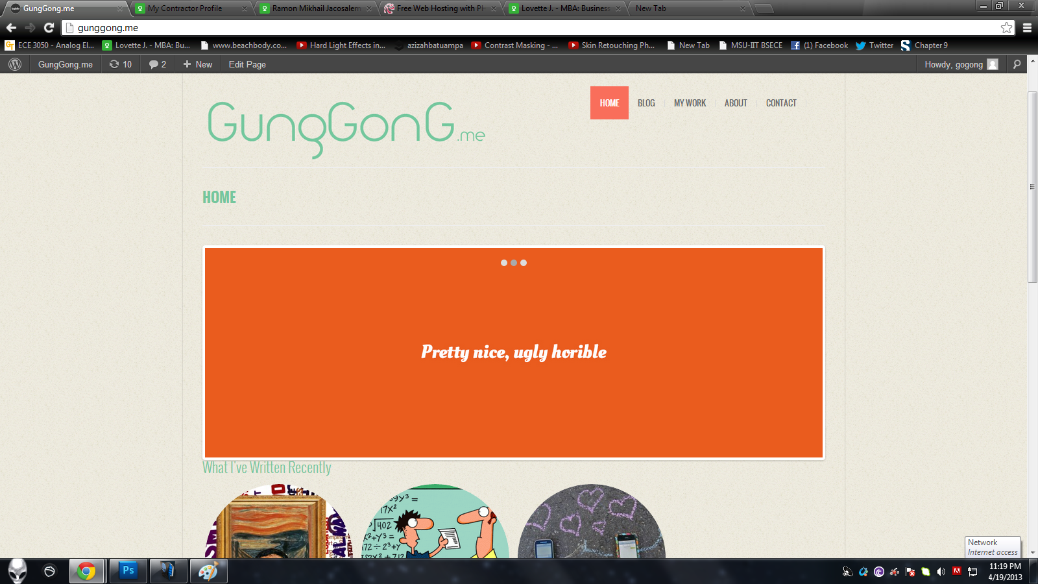The width and height of the screenshot is (1038, 584).
Task: Switch to My Contractor Profile tab
Action: [x=185, y=8]
